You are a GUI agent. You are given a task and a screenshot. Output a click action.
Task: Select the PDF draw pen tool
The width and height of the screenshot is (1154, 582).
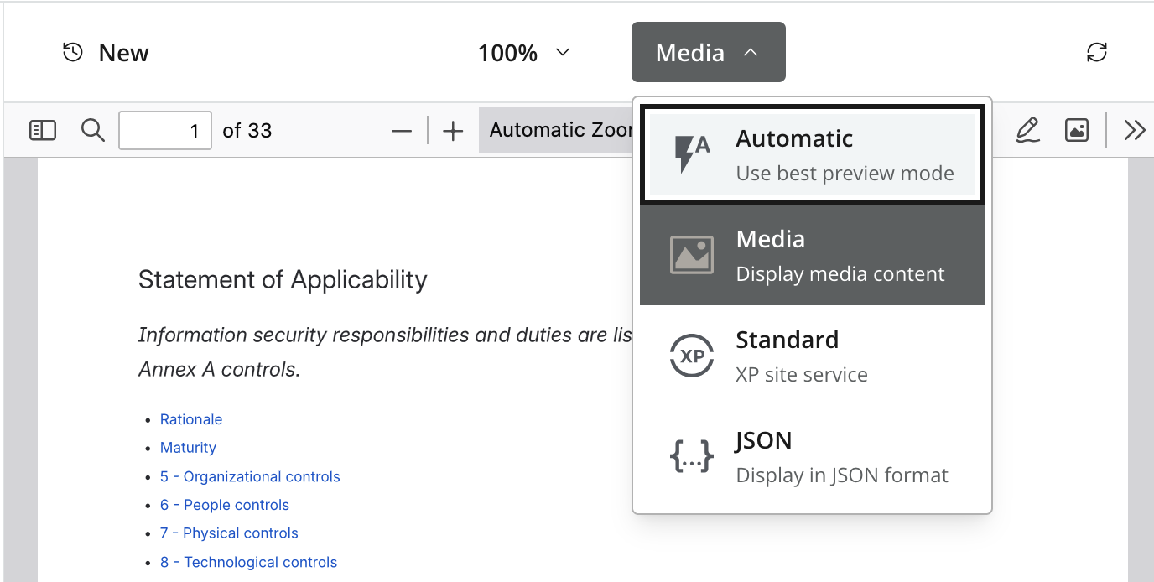pos(1027,130)
